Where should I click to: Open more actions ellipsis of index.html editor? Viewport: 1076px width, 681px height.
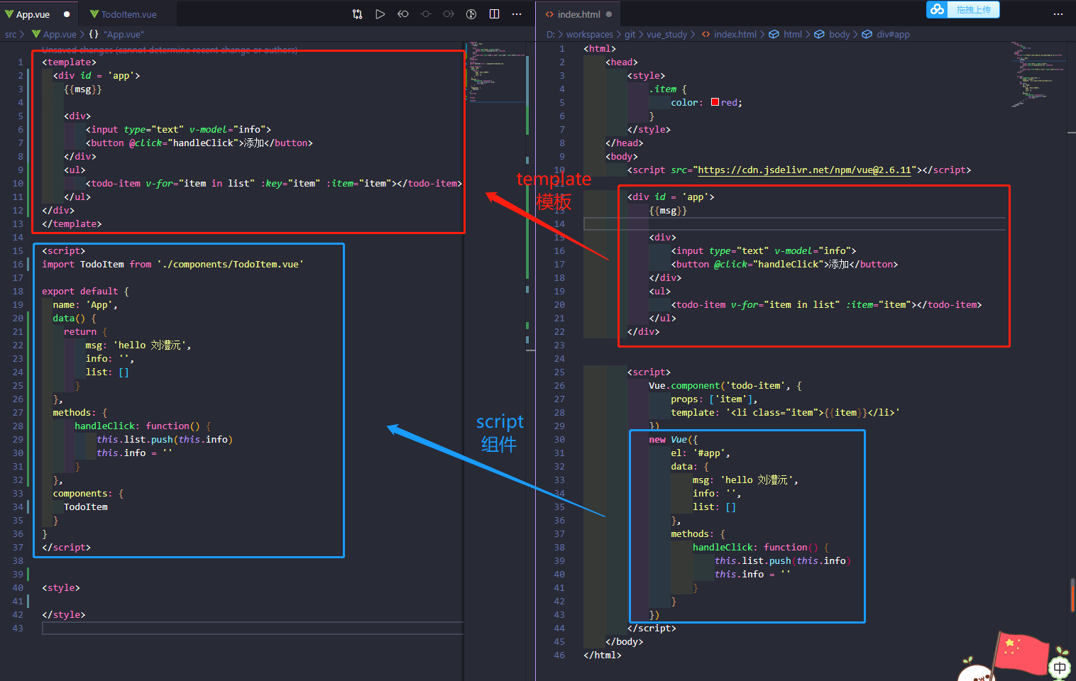[x=1058, y=14]
